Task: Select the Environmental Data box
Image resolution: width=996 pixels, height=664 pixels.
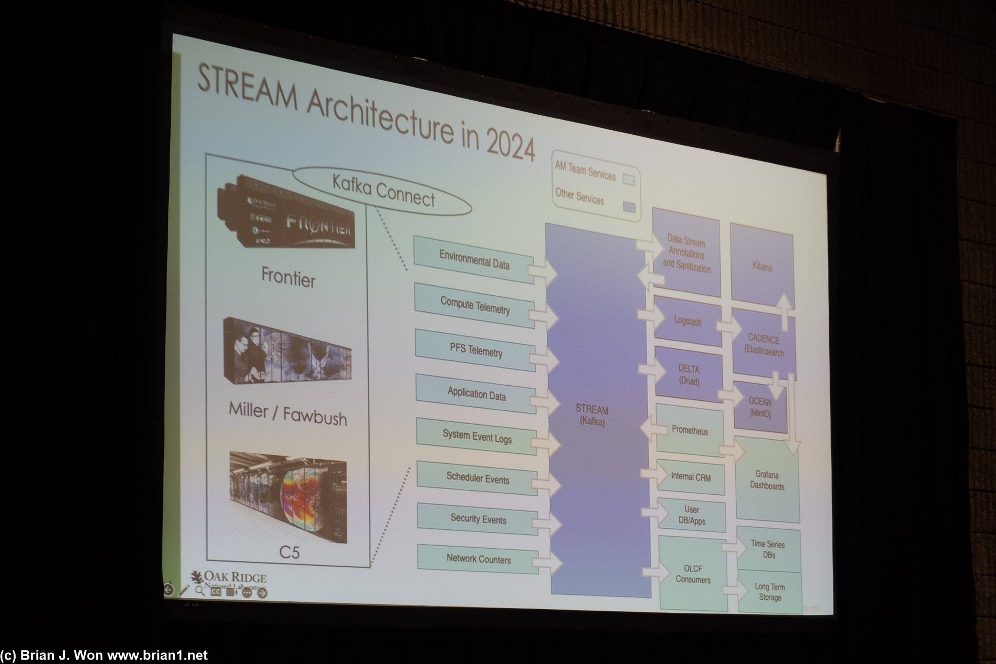Action: tap(474, 260)
